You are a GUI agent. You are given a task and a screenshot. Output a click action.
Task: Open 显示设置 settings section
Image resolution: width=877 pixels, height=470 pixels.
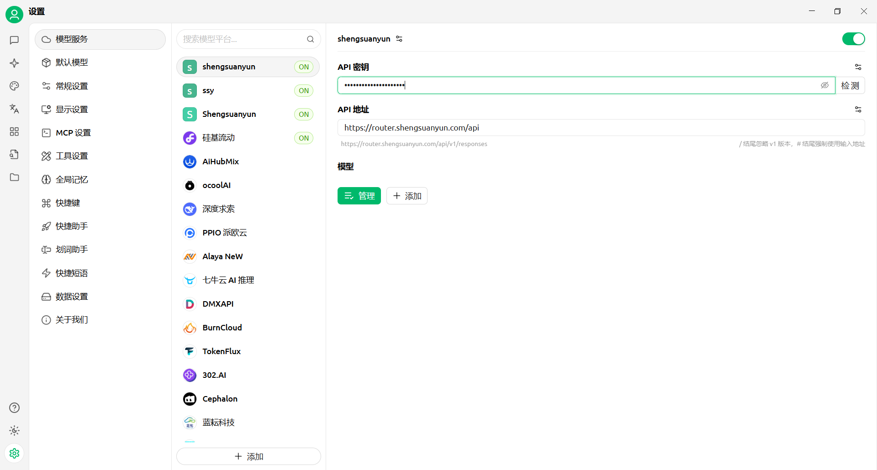pyautogui.click(x=100, y=110)
